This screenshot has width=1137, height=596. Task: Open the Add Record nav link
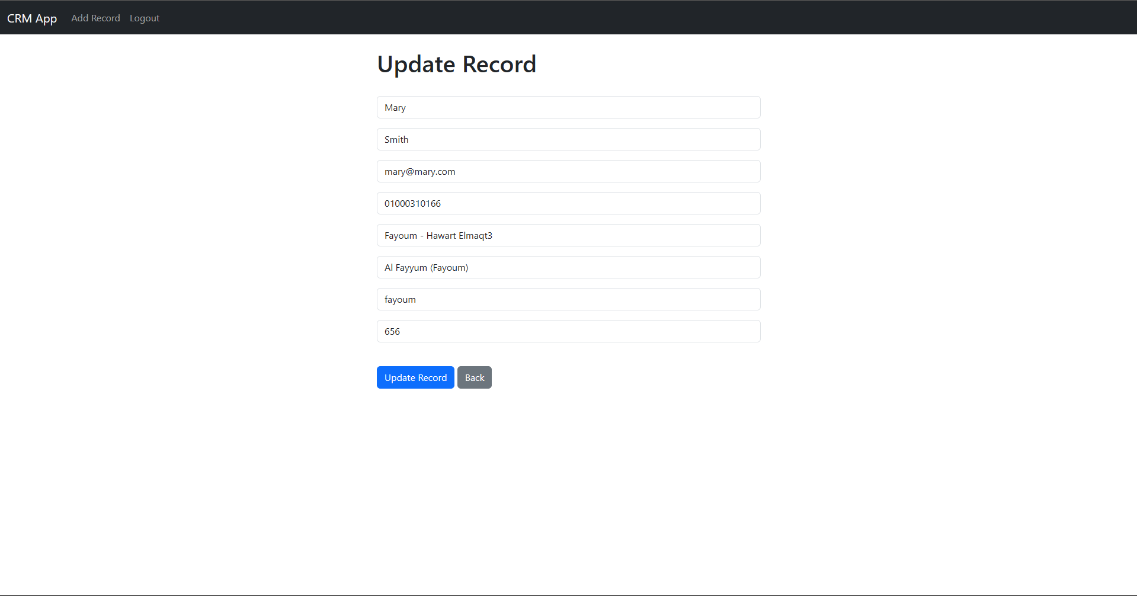pos(95,18)
